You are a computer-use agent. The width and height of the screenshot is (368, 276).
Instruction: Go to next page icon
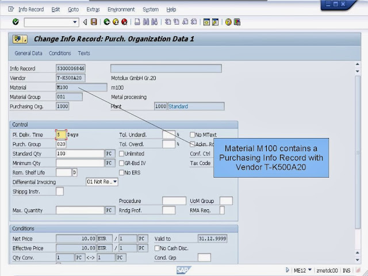[185, 22]
